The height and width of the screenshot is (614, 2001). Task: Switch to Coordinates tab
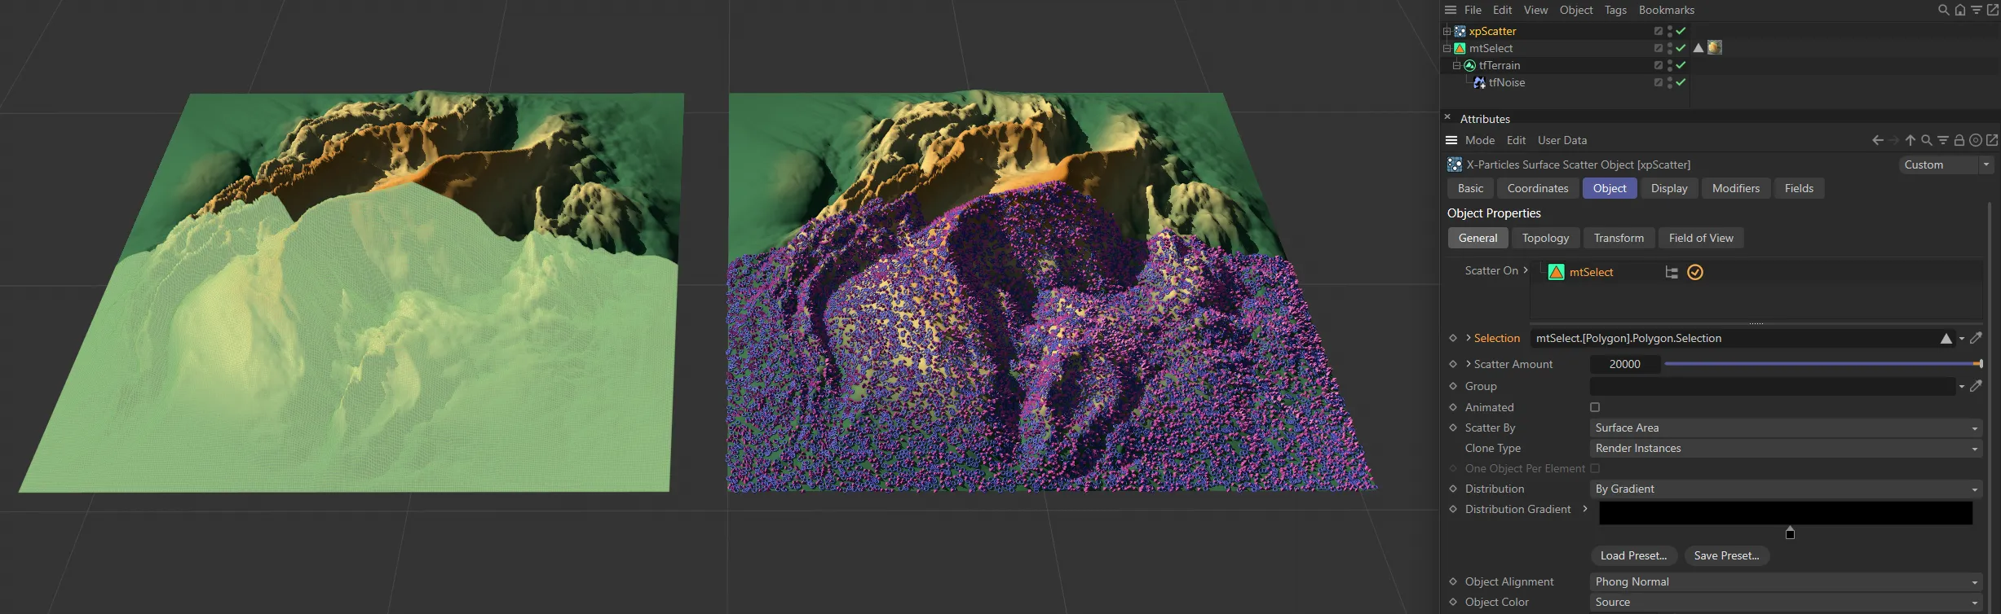(1538, 188)
